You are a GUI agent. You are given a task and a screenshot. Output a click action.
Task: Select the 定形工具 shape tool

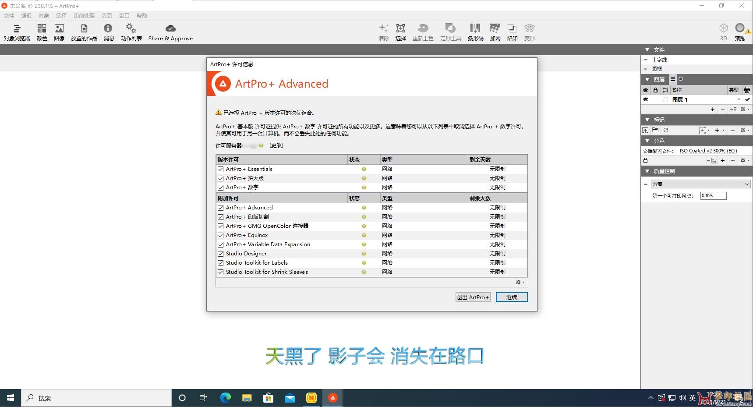(450, 32)
